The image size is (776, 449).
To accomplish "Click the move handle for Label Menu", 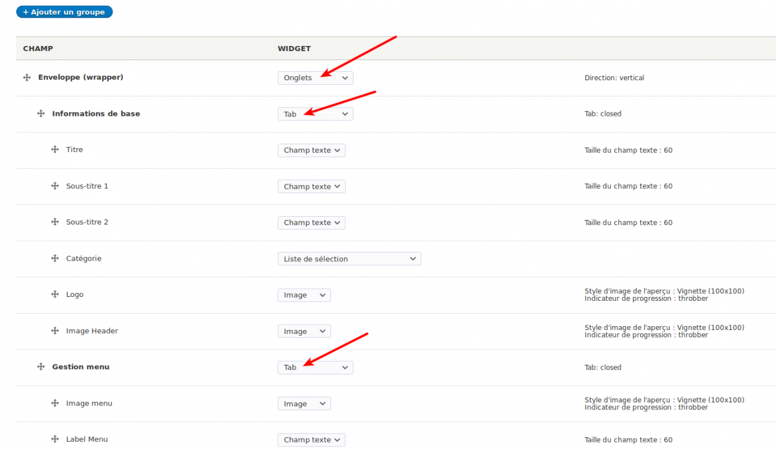I will (55, 440).
